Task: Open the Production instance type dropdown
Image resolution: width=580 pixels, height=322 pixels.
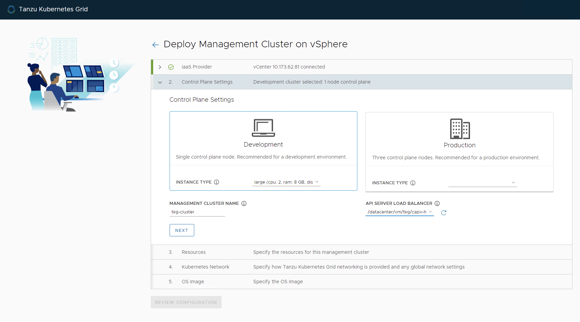Action: 483,183
